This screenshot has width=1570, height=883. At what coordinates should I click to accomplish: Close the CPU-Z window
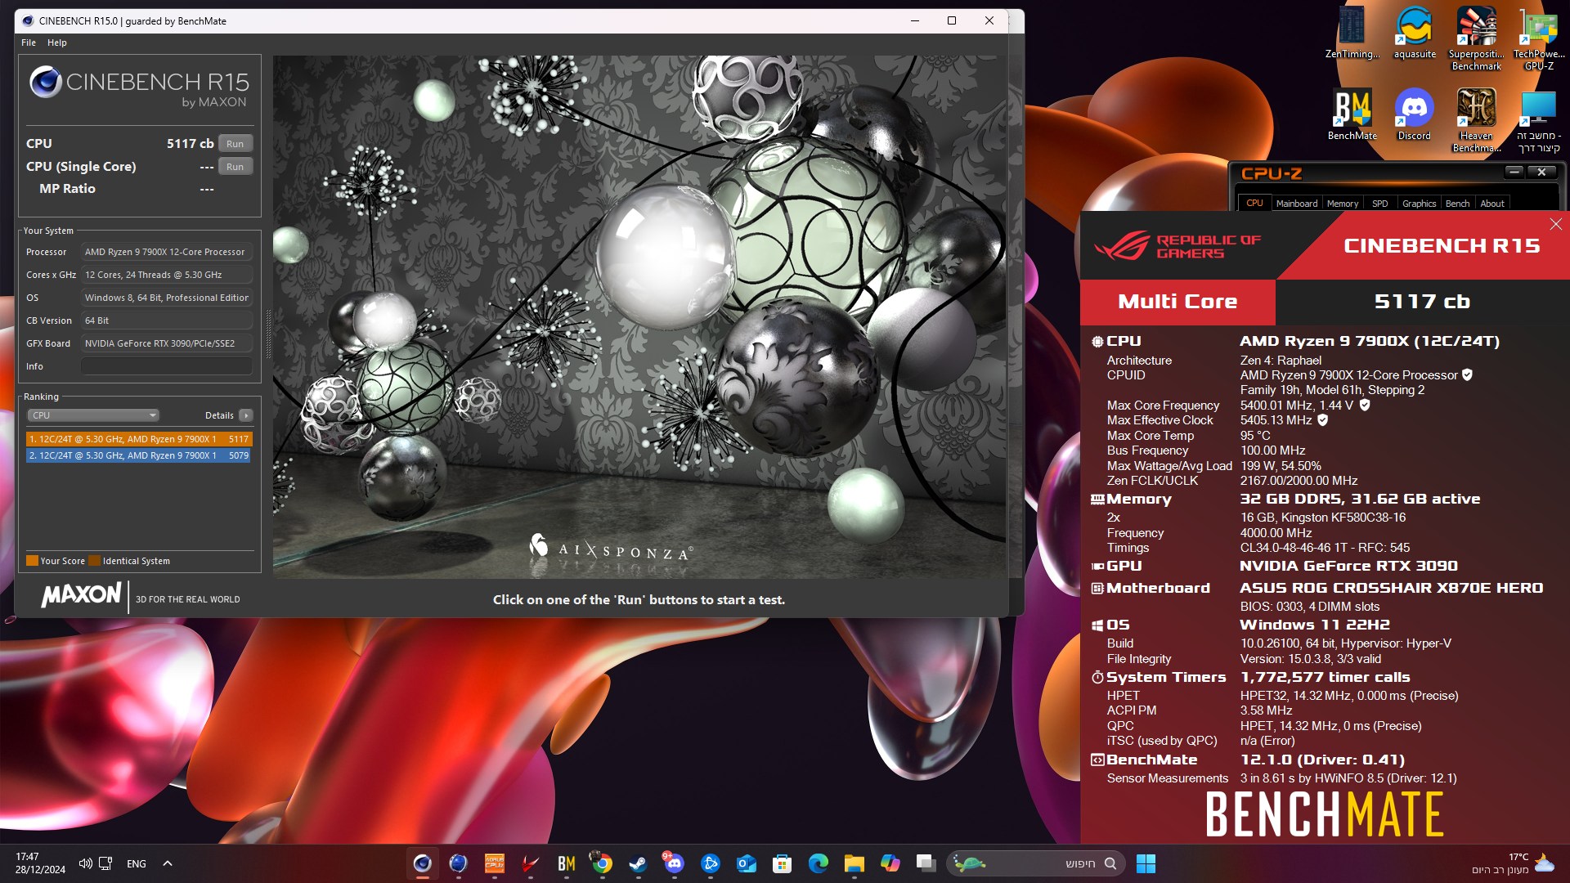[x=1541, y=172]
